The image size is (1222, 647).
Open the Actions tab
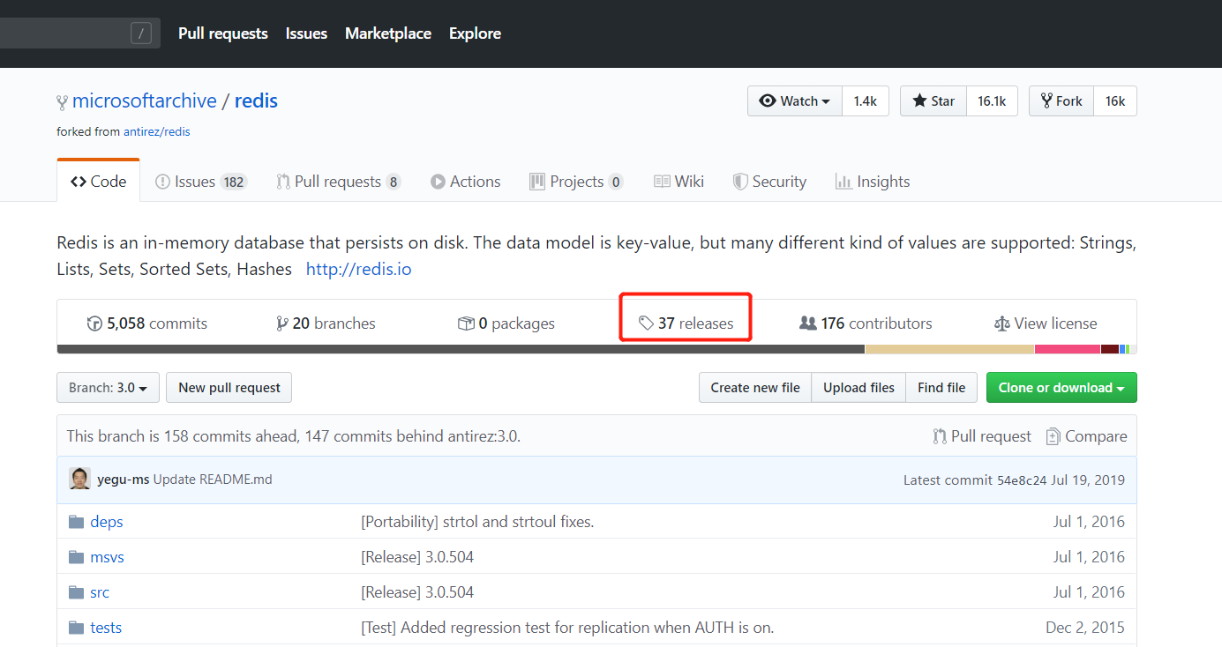pos(465,182)
